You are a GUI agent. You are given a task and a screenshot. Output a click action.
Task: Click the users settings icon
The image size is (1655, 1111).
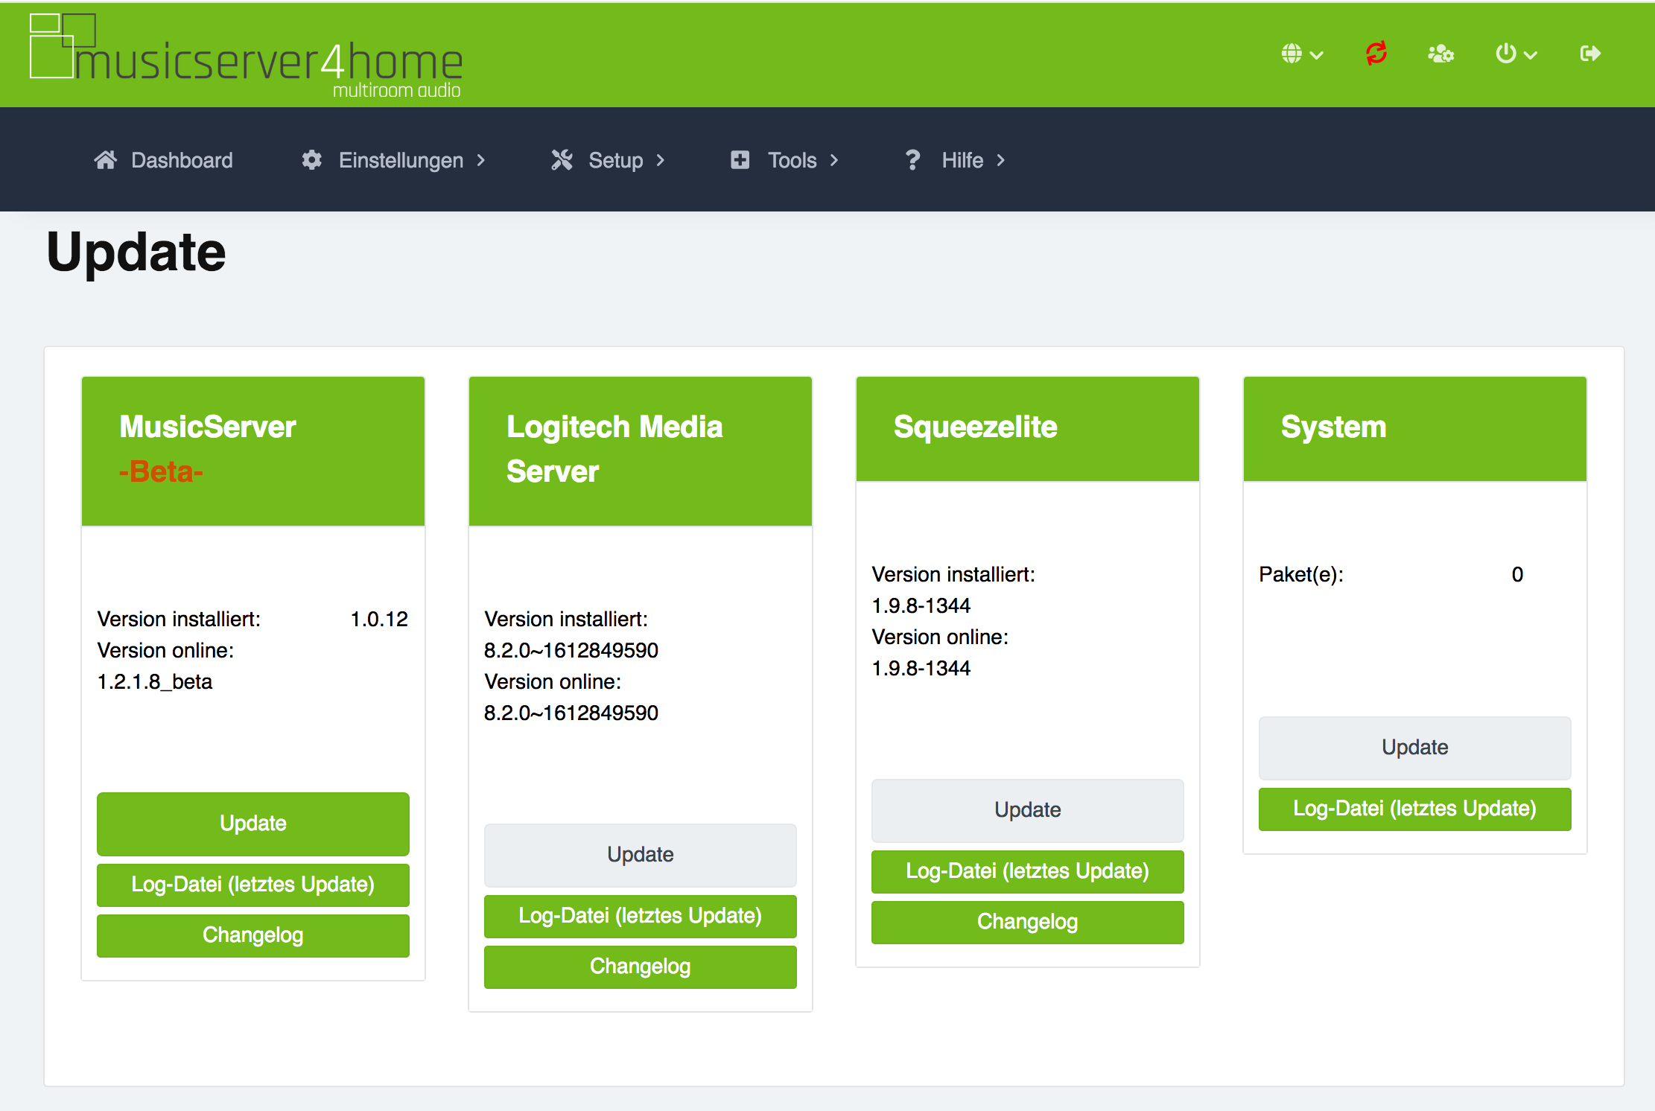(1440, 54)
